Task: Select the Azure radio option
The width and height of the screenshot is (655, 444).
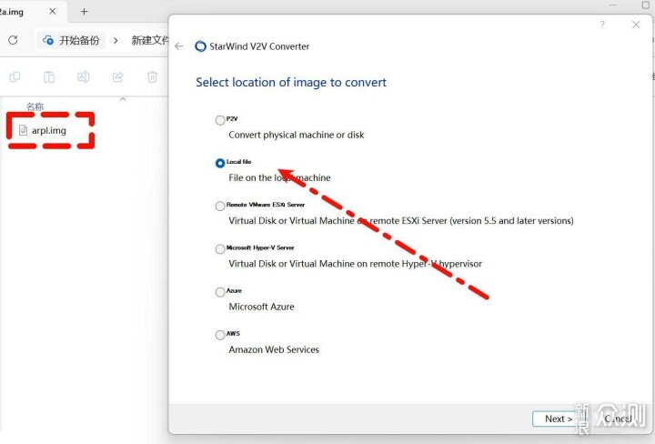Action: [x=220, y=292]
